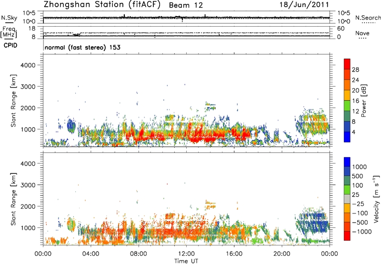Select the 'Velocity [m s⁻¹]' colorbar label
Image resolution: width=381 pixels, height=264 pixels.
[376, 199]
